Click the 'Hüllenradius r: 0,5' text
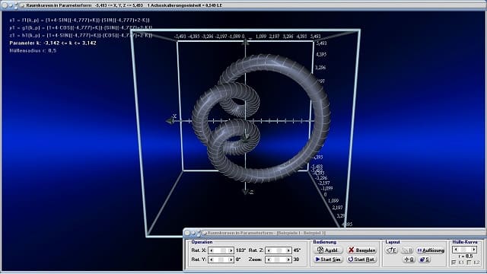 click(33, 51)
